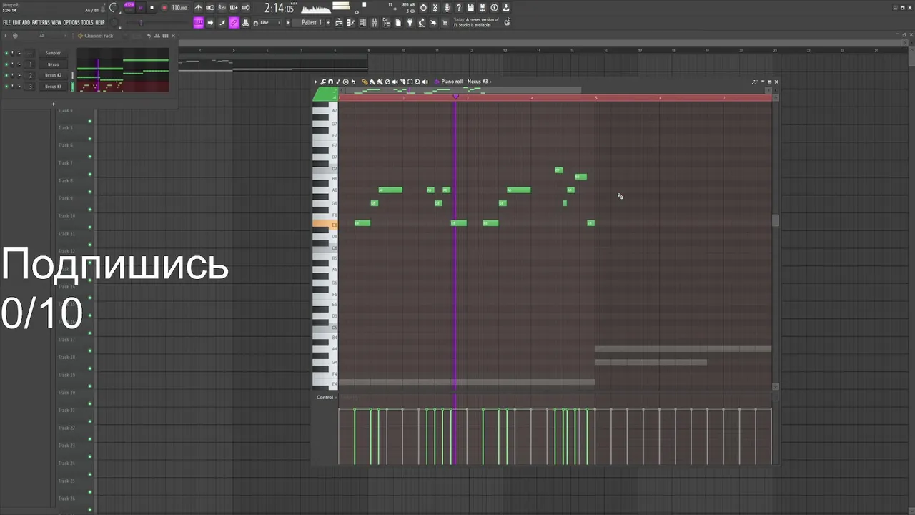The width and height of the screenshot is (915, 515).
Task: Toggle the purple link icon in toolbar
Action: (234, 22)
